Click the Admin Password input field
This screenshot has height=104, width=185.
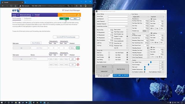tap(118, 21)
